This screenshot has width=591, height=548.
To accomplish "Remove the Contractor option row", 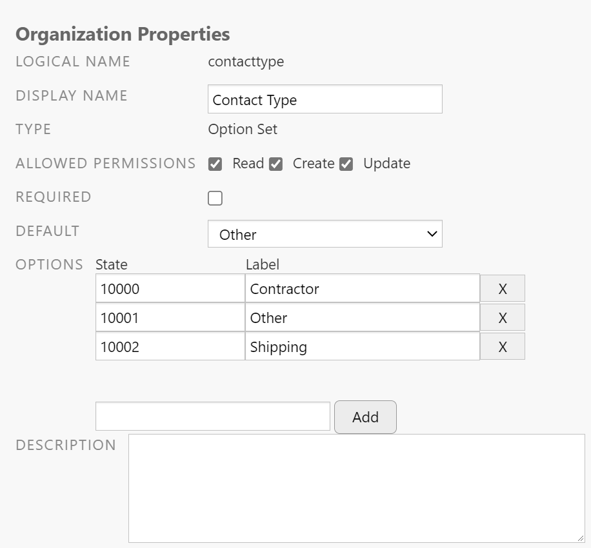I will pyautogui.click(x=503, y=288).
